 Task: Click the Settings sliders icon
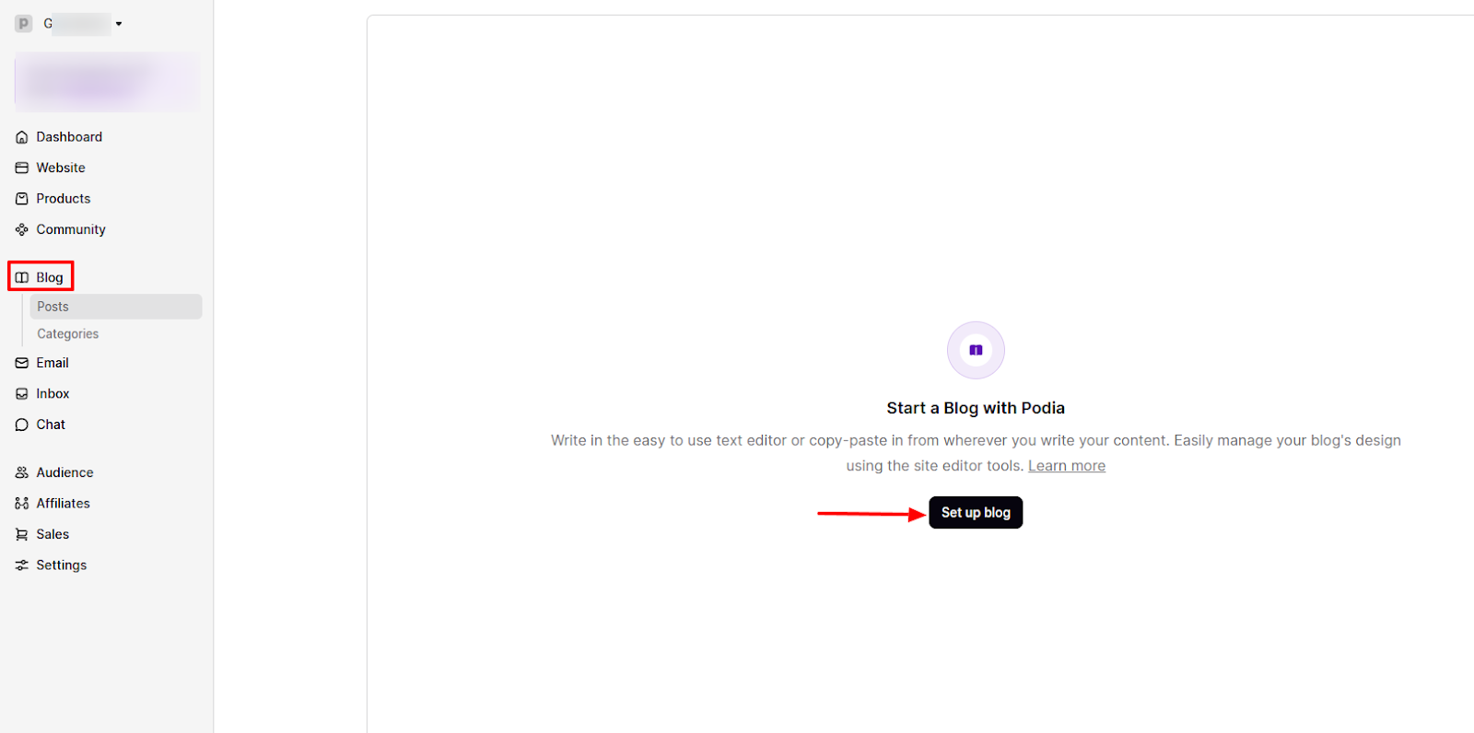[22, 565]
